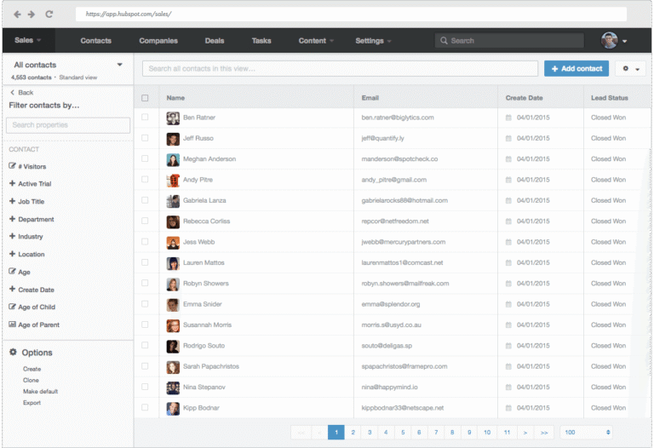Screen dimensions: 654x448
Task: Click the plus icon beside Location
Action: click(13, 254)
